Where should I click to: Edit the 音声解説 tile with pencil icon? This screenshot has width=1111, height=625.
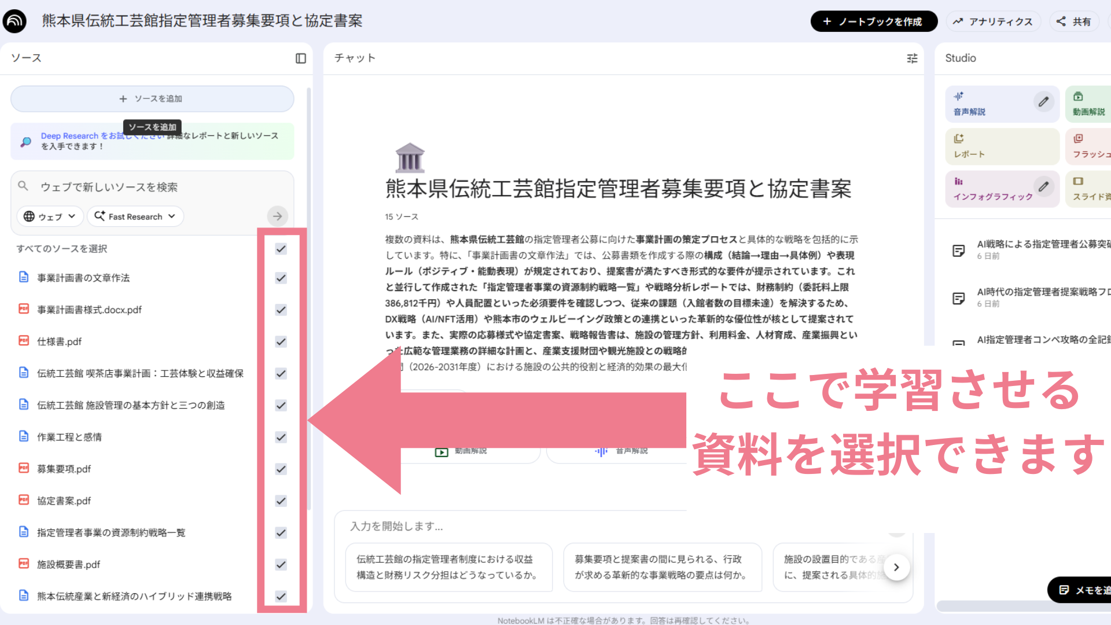coord(1043,102)
